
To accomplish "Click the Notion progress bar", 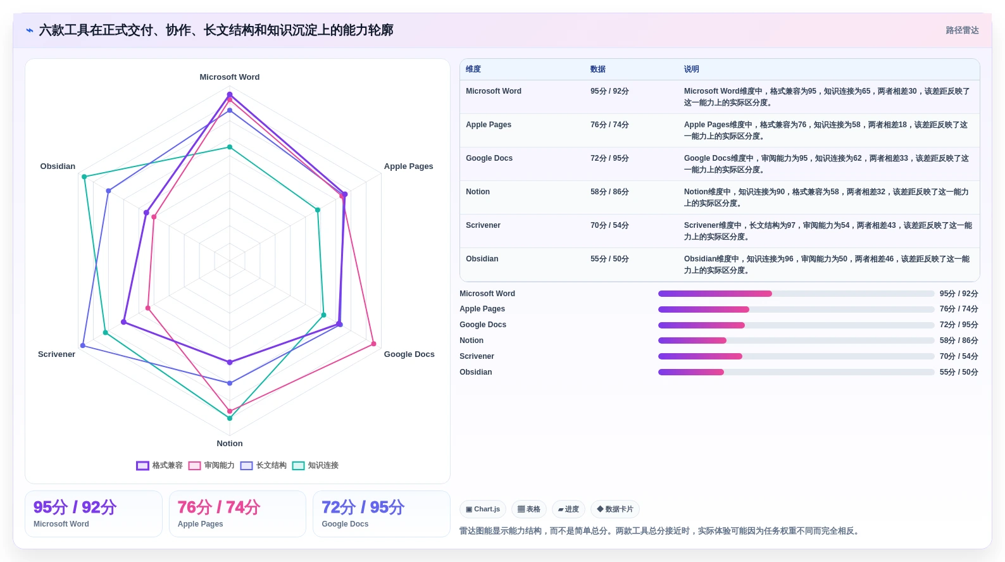I will point(796,340).
